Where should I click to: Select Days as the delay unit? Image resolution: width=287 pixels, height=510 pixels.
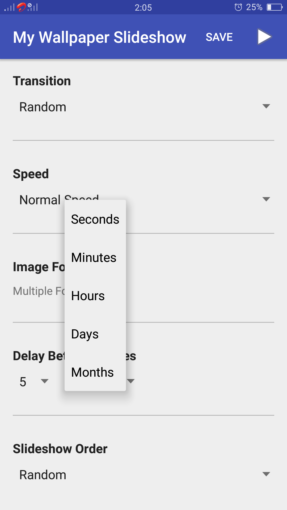click(x=95, y=334)
